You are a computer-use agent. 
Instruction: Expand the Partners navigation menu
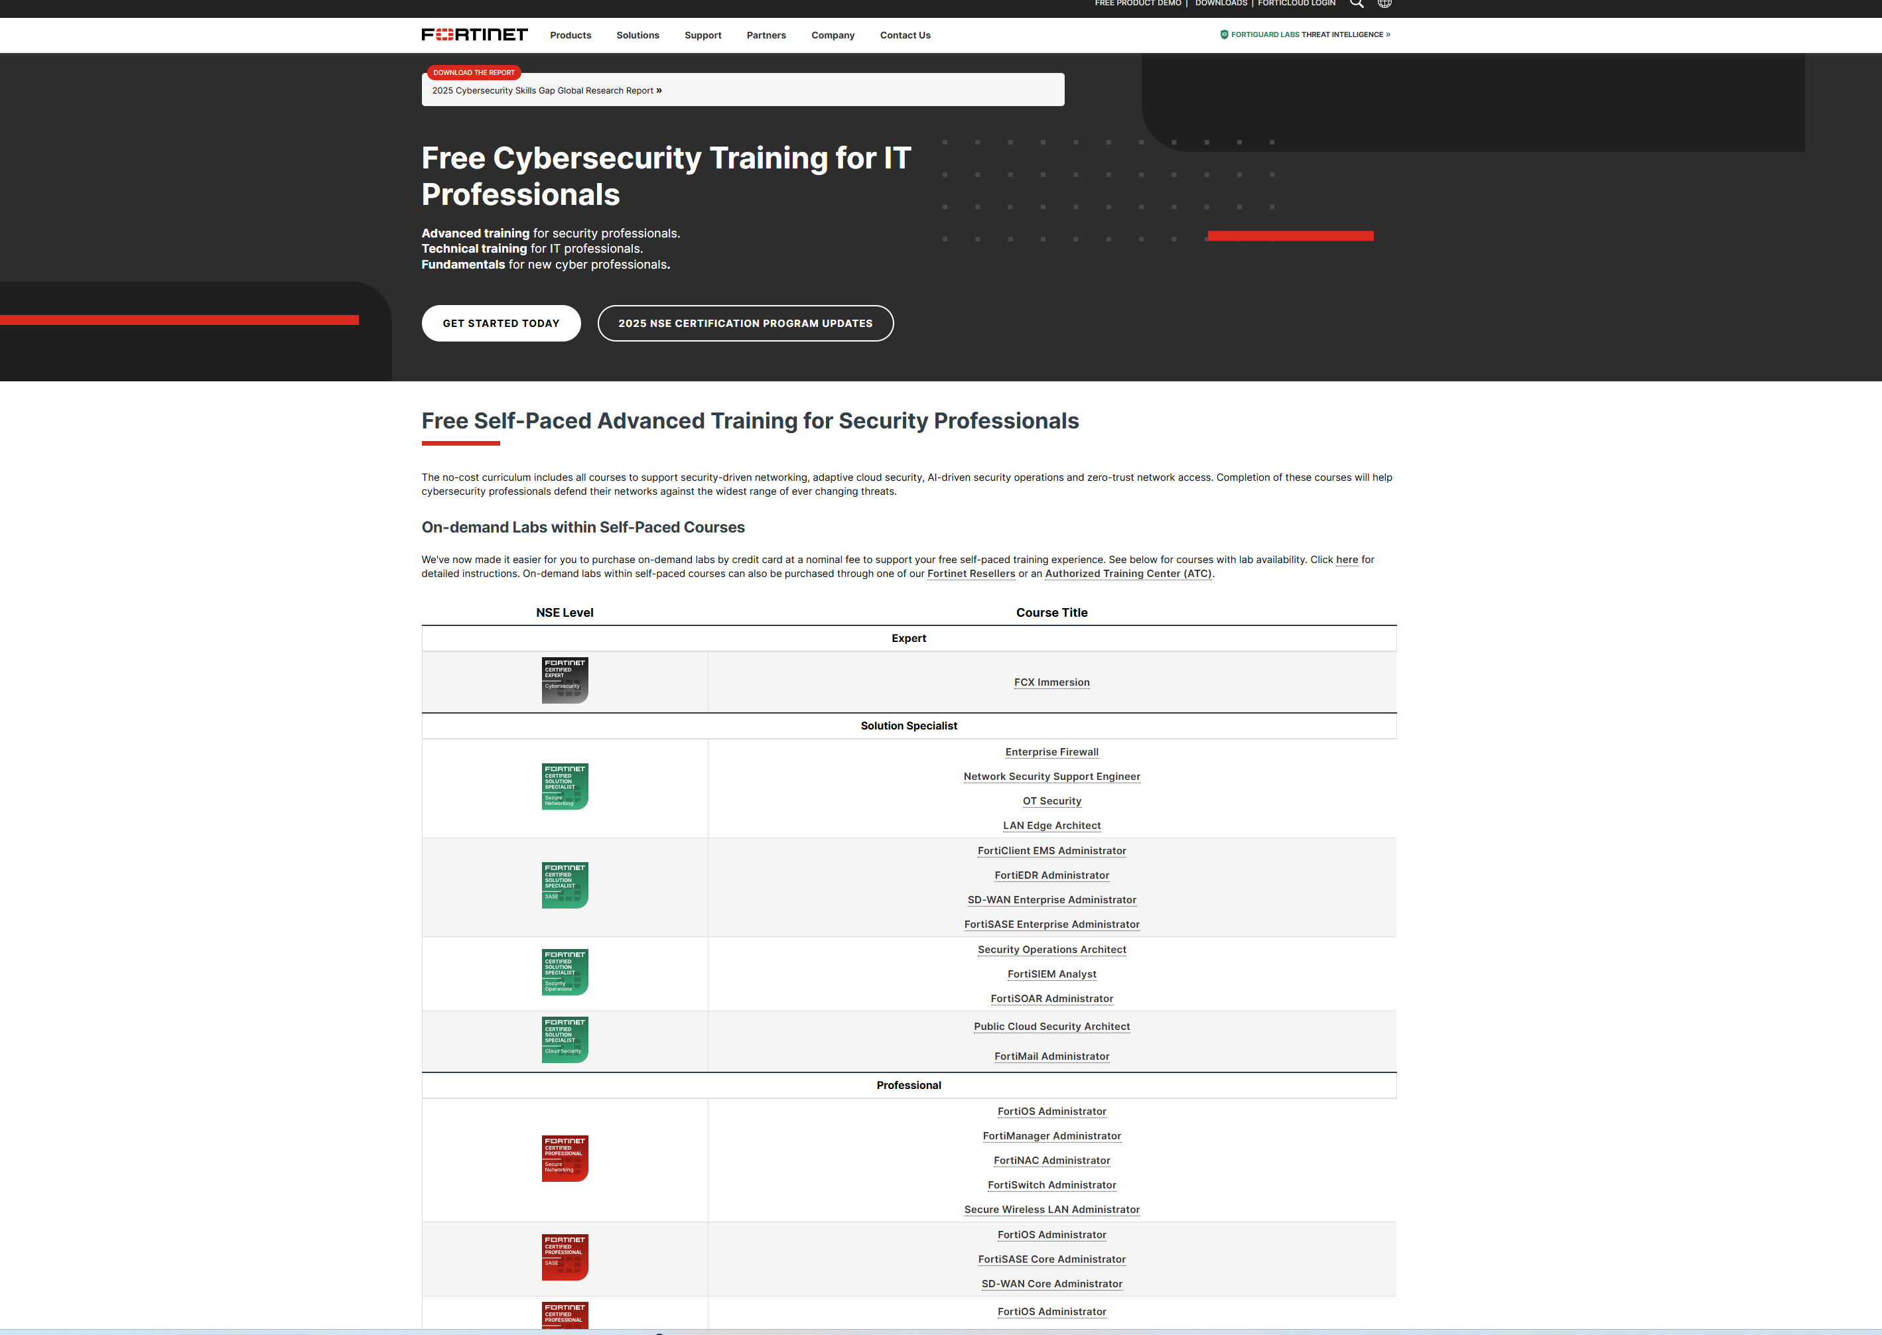pos(766,35)
